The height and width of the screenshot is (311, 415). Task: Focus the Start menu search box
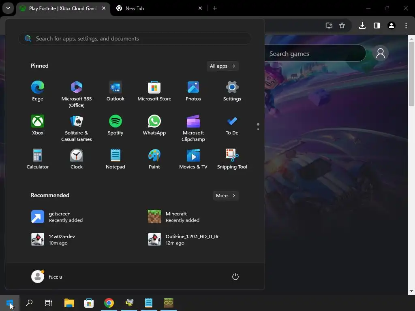(135, 38)
